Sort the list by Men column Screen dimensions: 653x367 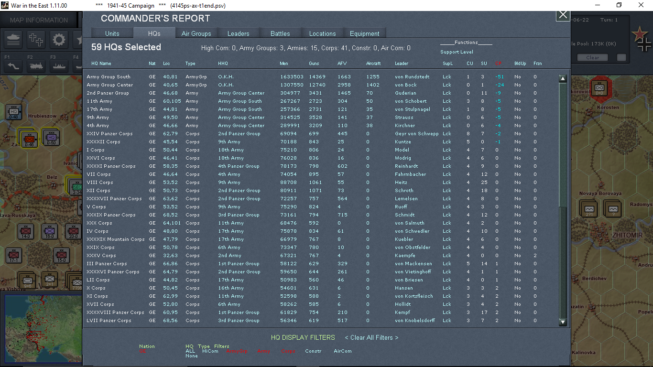(x=284, y=64)
